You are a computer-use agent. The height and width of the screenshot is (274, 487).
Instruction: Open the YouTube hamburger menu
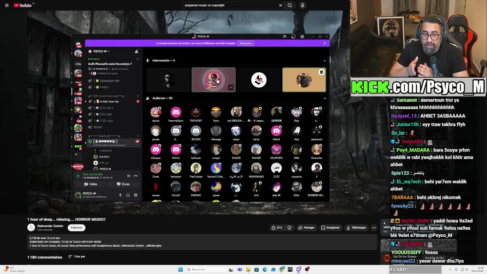coord(6,5)
